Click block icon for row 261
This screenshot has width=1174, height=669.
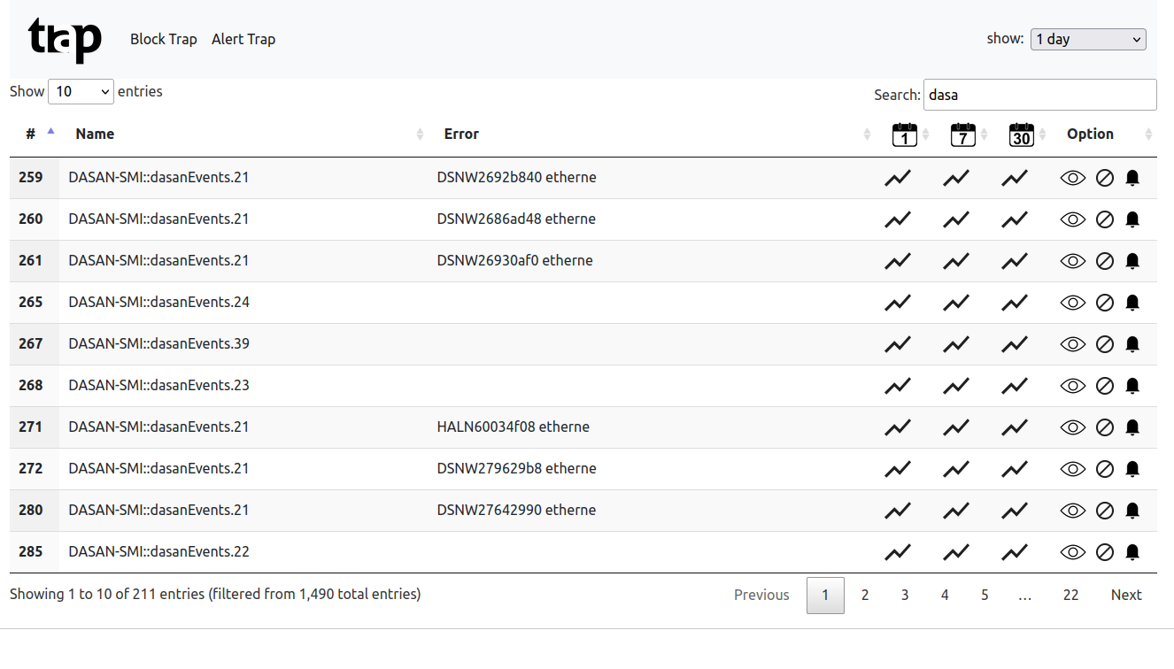1104,261
